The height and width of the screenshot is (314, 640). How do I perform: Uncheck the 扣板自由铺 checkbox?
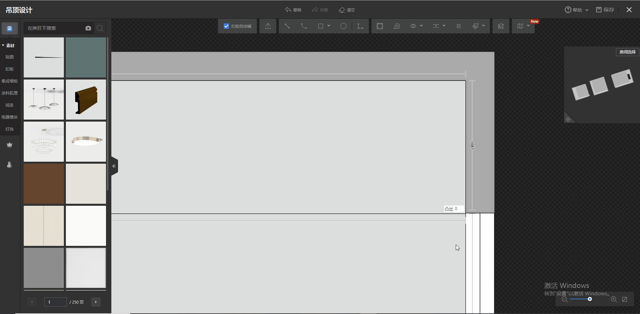click(226, 26)
